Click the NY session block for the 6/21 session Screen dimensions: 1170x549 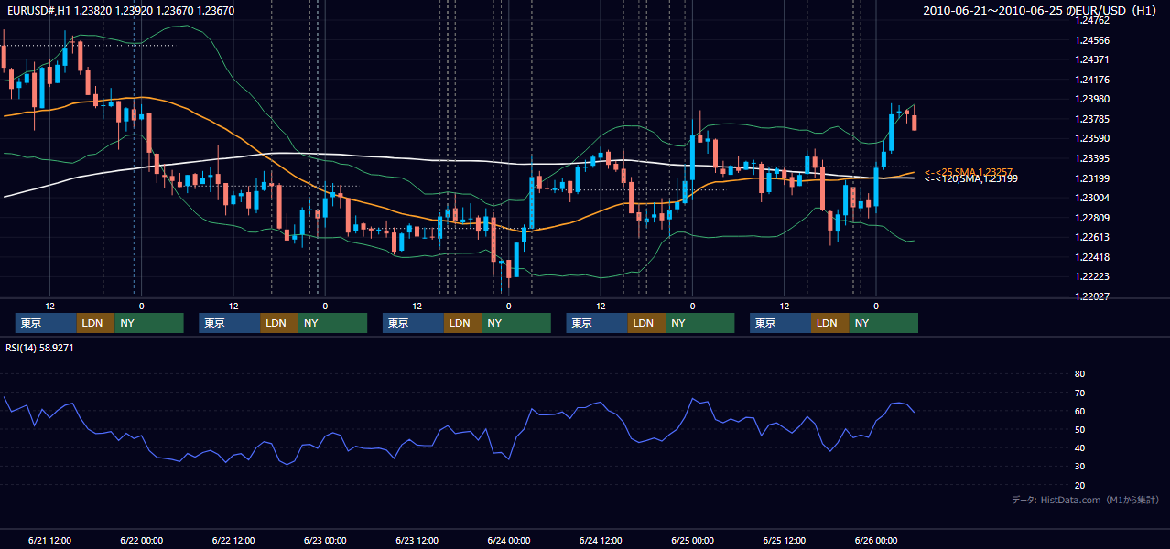[x=149, y=323]
